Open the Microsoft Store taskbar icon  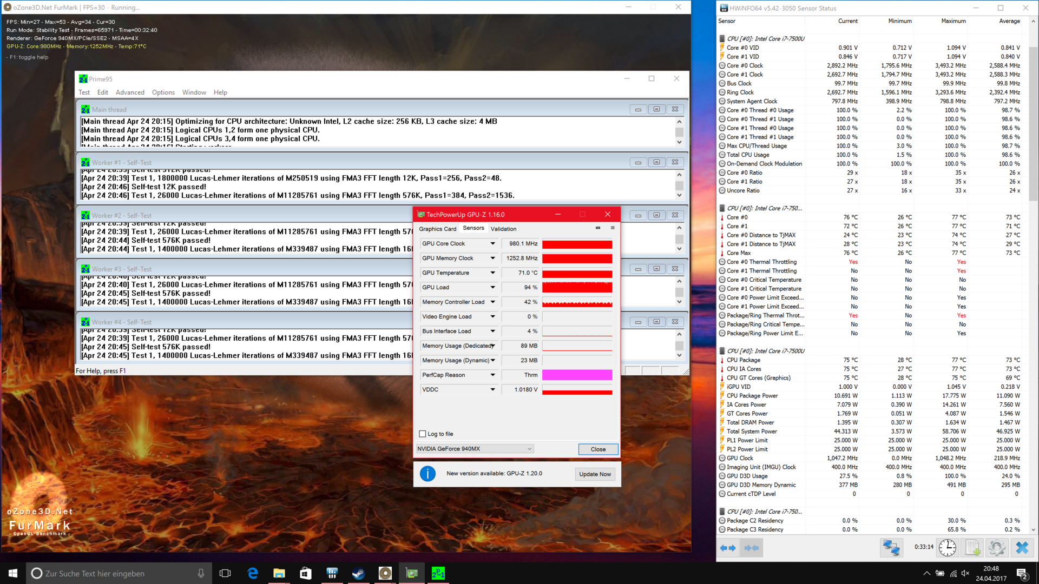305,573
